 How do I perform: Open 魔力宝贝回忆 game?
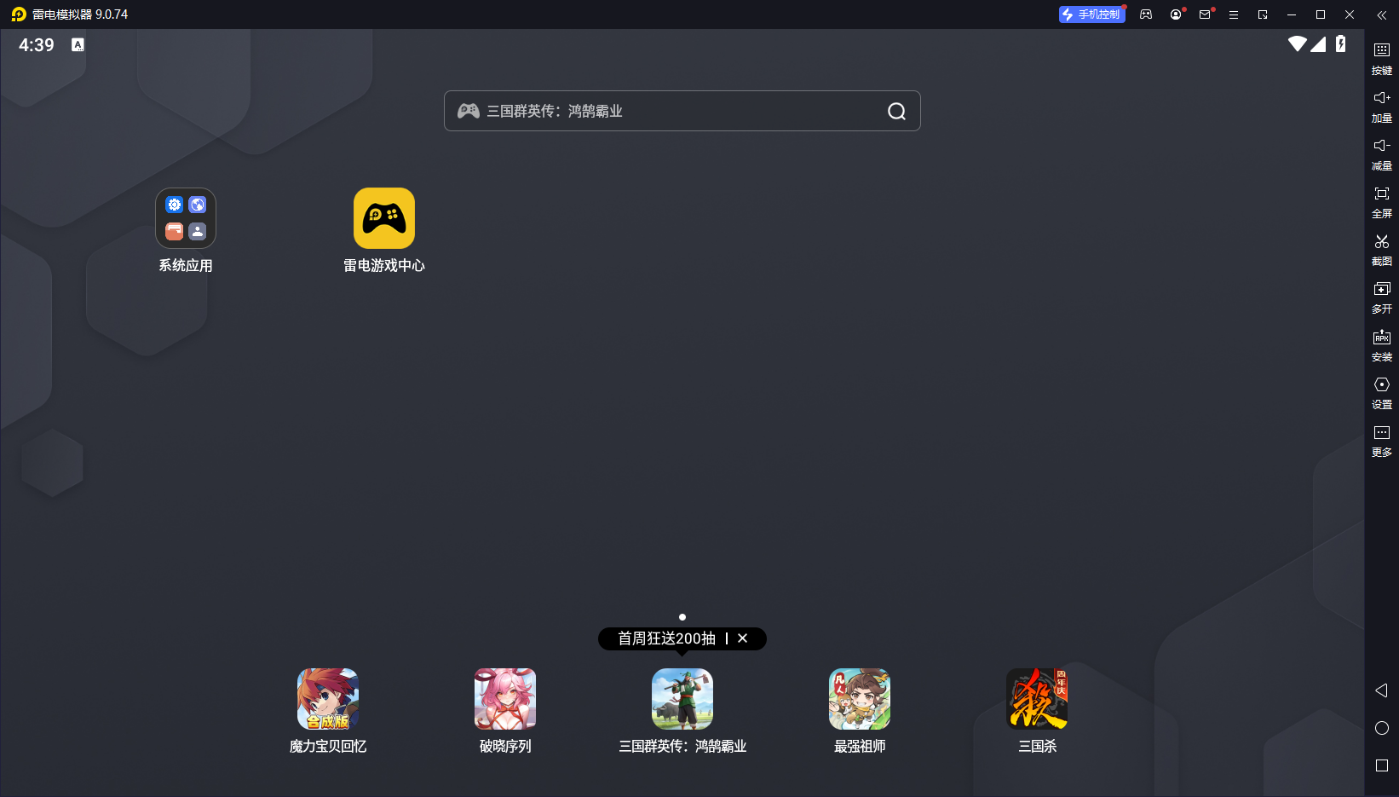click(x=328, y=699)
